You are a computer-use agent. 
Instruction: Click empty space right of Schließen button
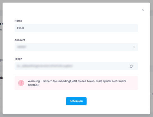tap(112, 101)
